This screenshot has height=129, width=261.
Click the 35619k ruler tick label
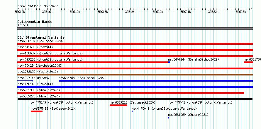(x=130, y=12)
